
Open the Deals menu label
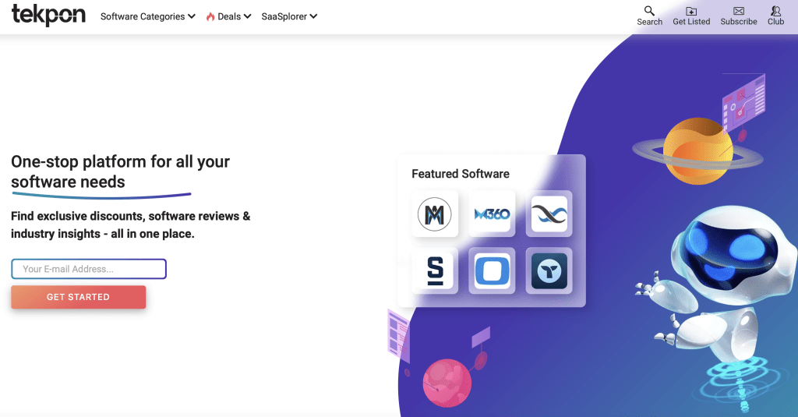(229, 16)
